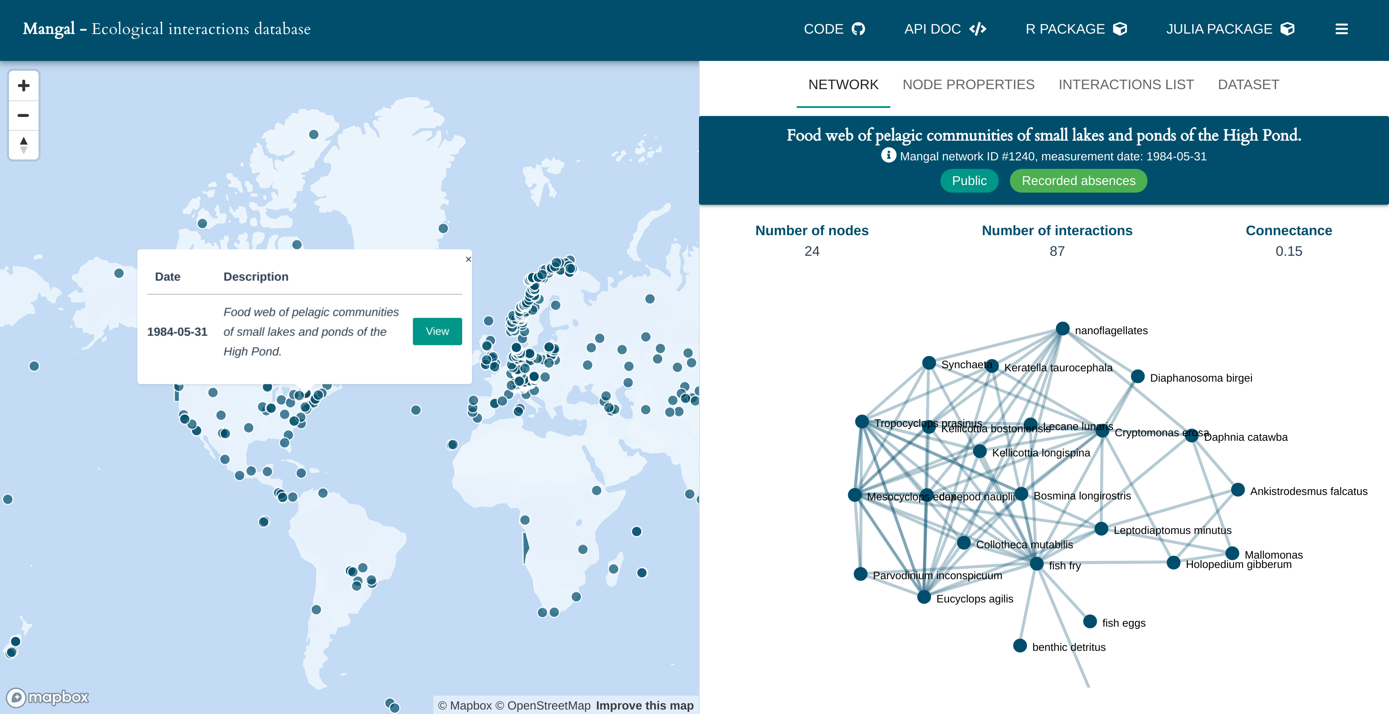Image resolution: width=1389 pixels, height=714 pixels.
Task: Select the fish eggs node
Action: [x=1090, y=621]
